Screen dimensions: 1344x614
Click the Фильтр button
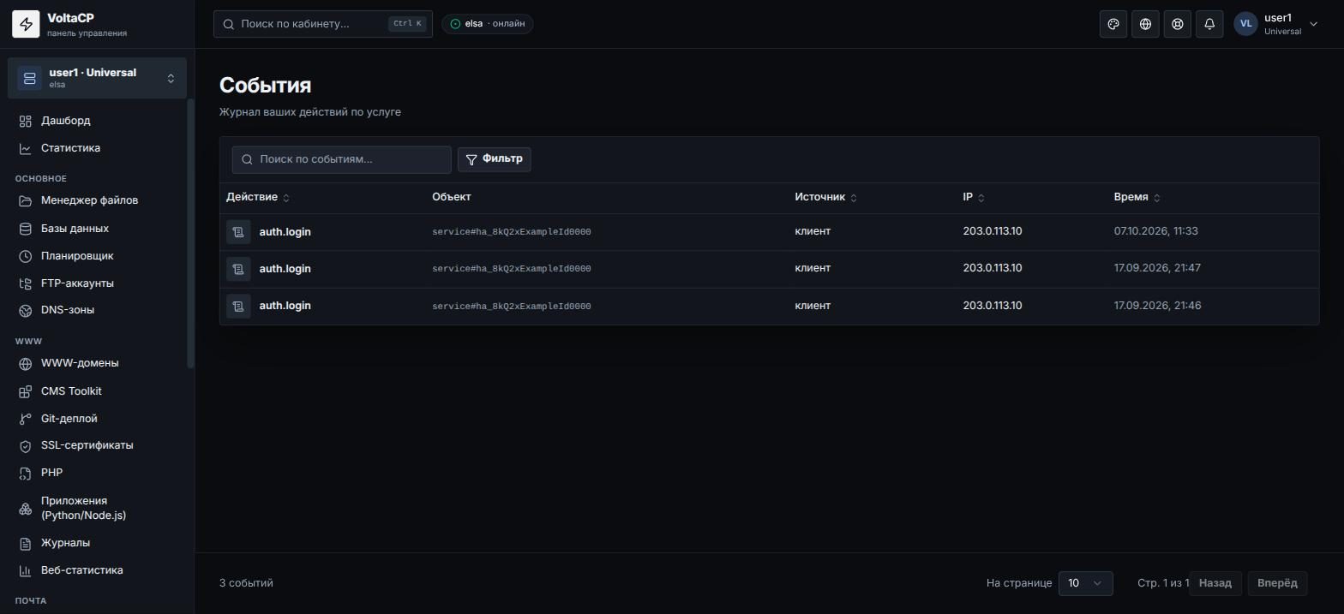pyautogui.click(x=495, y=159)
